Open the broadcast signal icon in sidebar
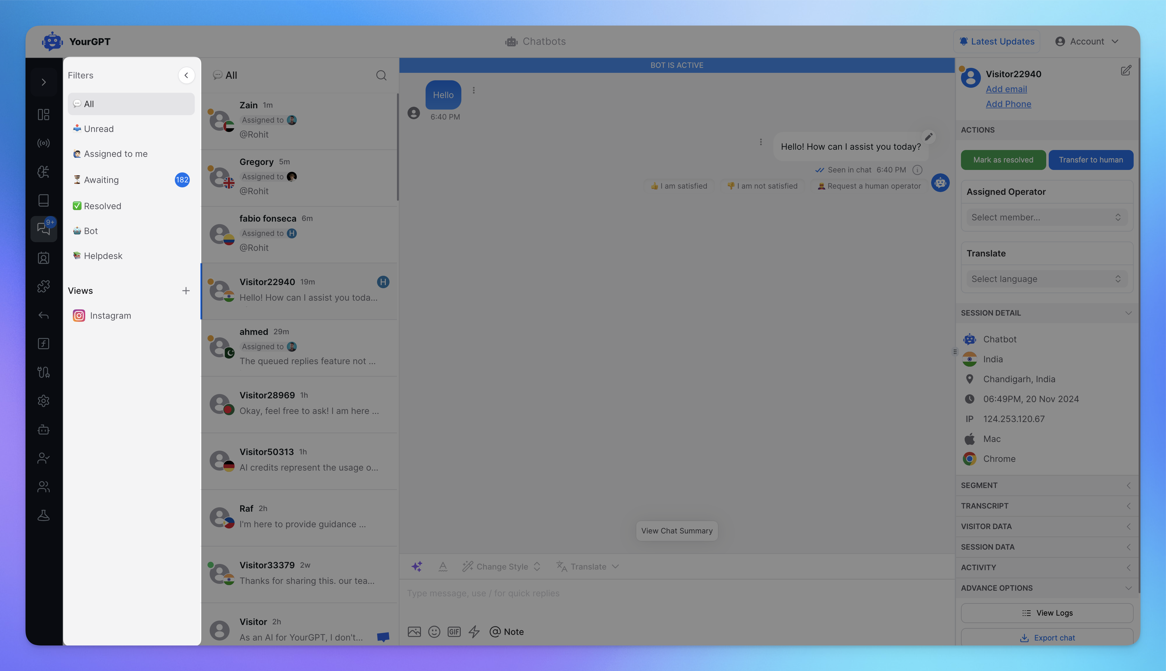Image resolution: width=1166 pixels, height=671 pixels. click(x=44, y=143)
